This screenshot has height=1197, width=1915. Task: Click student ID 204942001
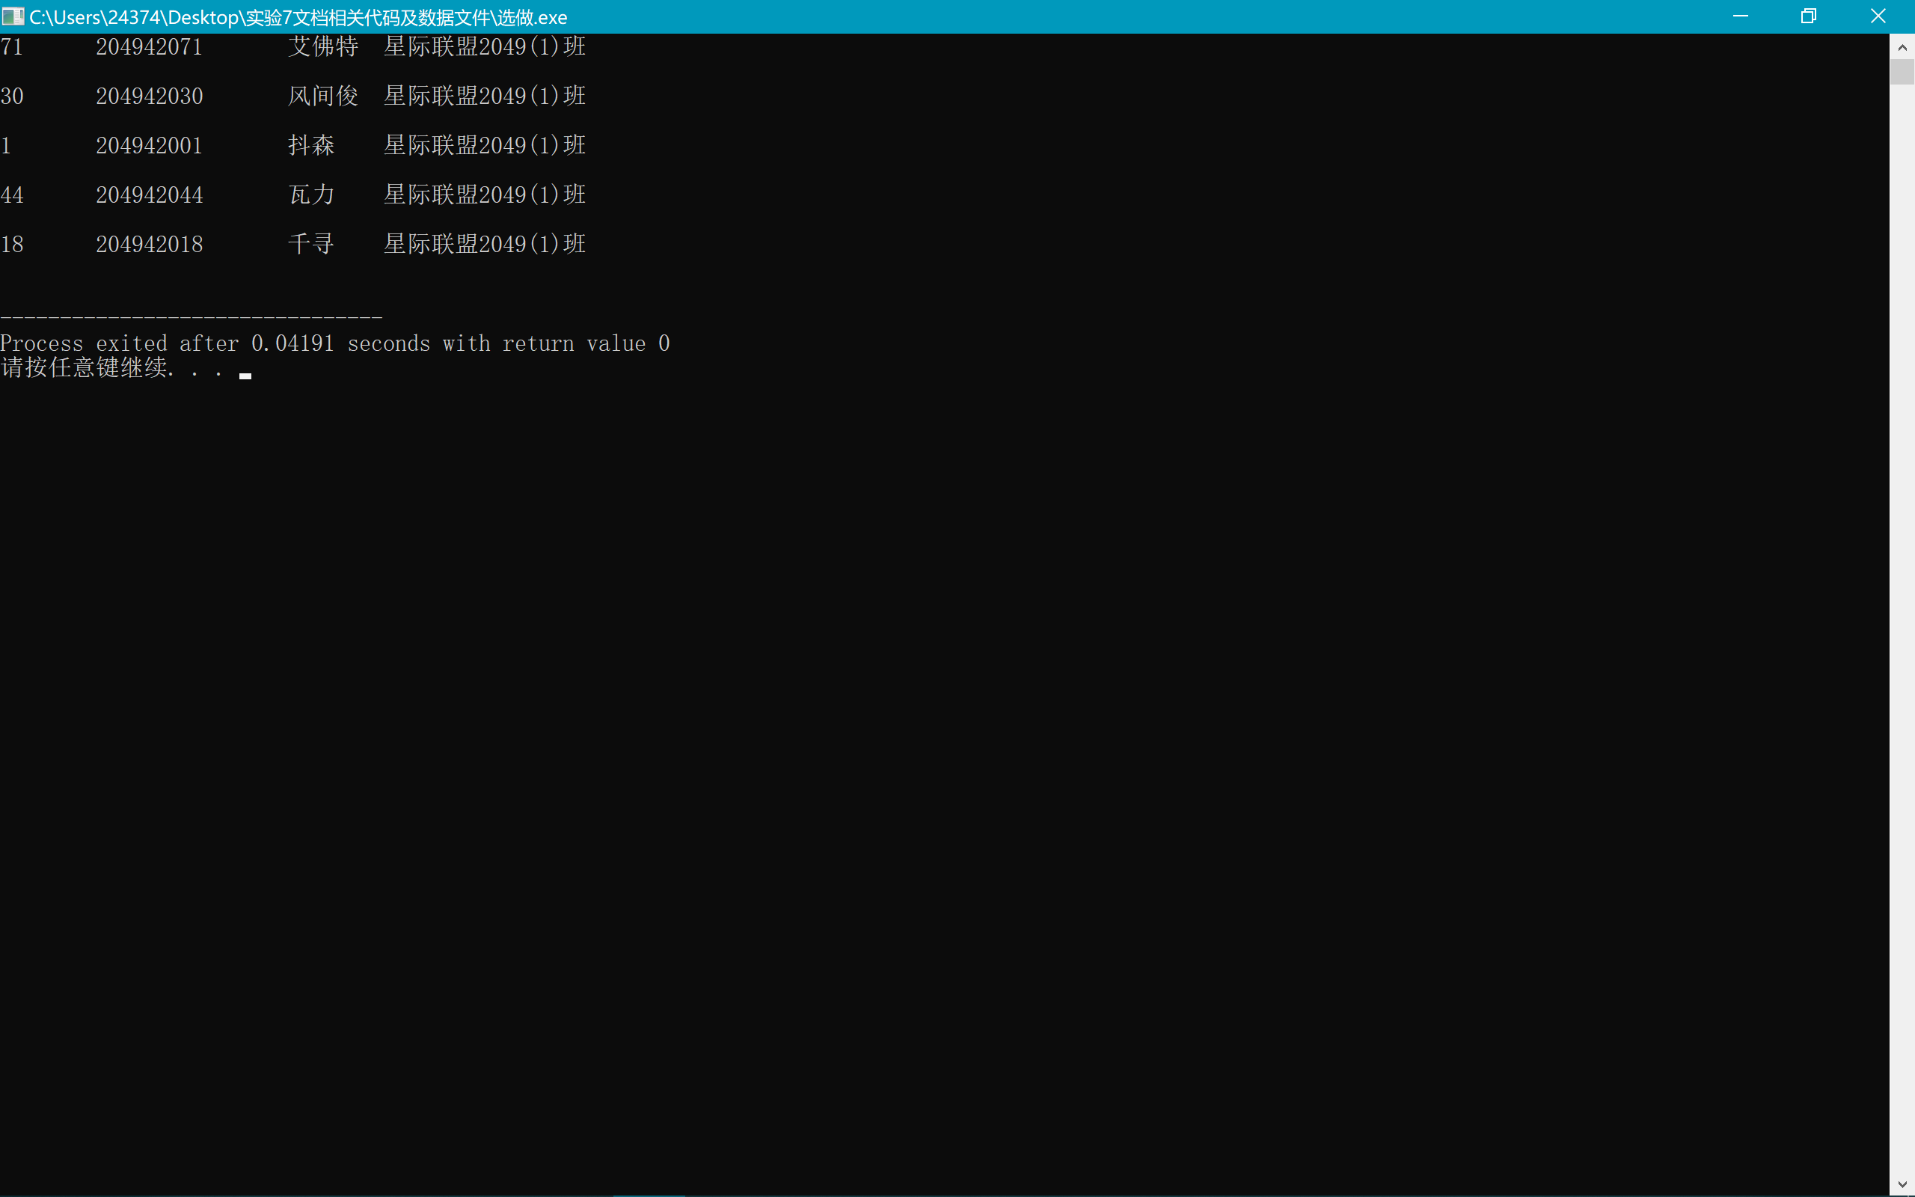[x=149, y=146]
